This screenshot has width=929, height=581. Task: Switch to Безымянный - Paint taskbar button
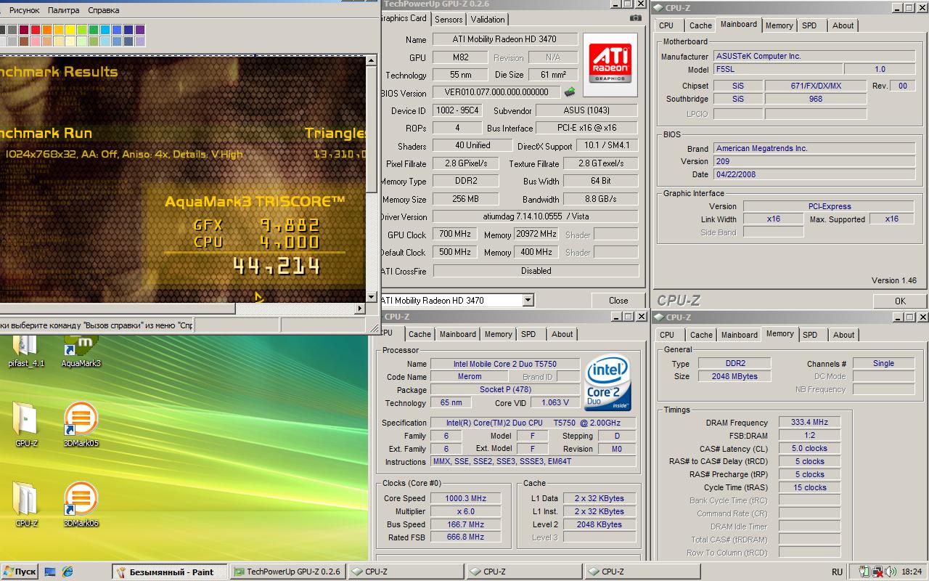[170, 572]
